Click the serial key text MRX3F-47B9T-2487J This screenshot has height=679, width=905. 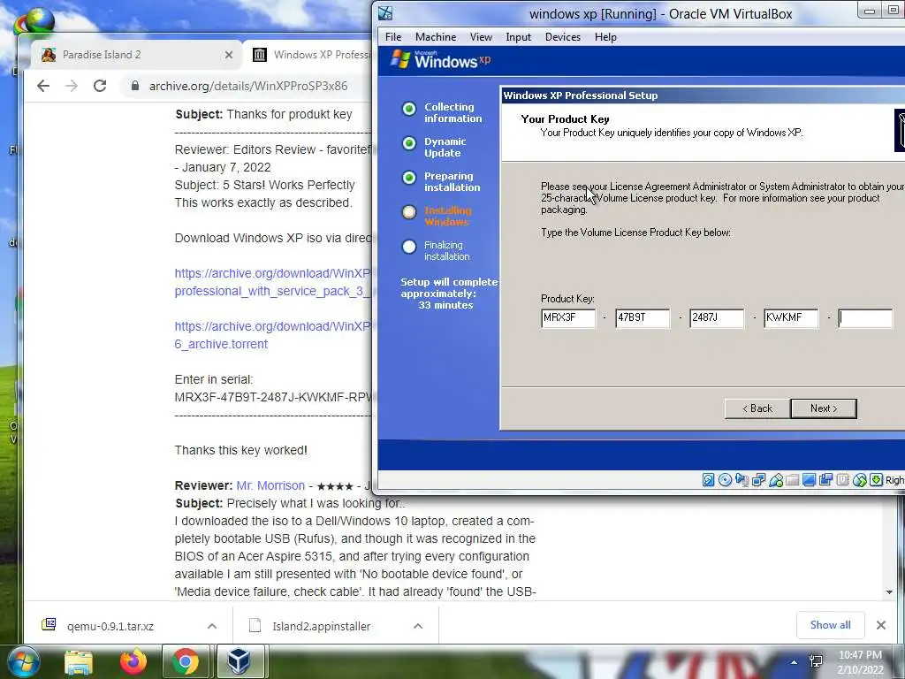pyautogui.click(x=273, y=397)
